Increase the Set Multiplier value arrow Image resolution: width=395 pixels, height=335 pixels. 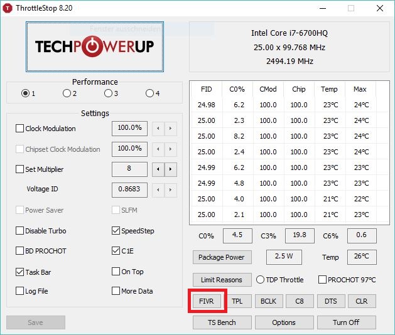click(170, 169)
